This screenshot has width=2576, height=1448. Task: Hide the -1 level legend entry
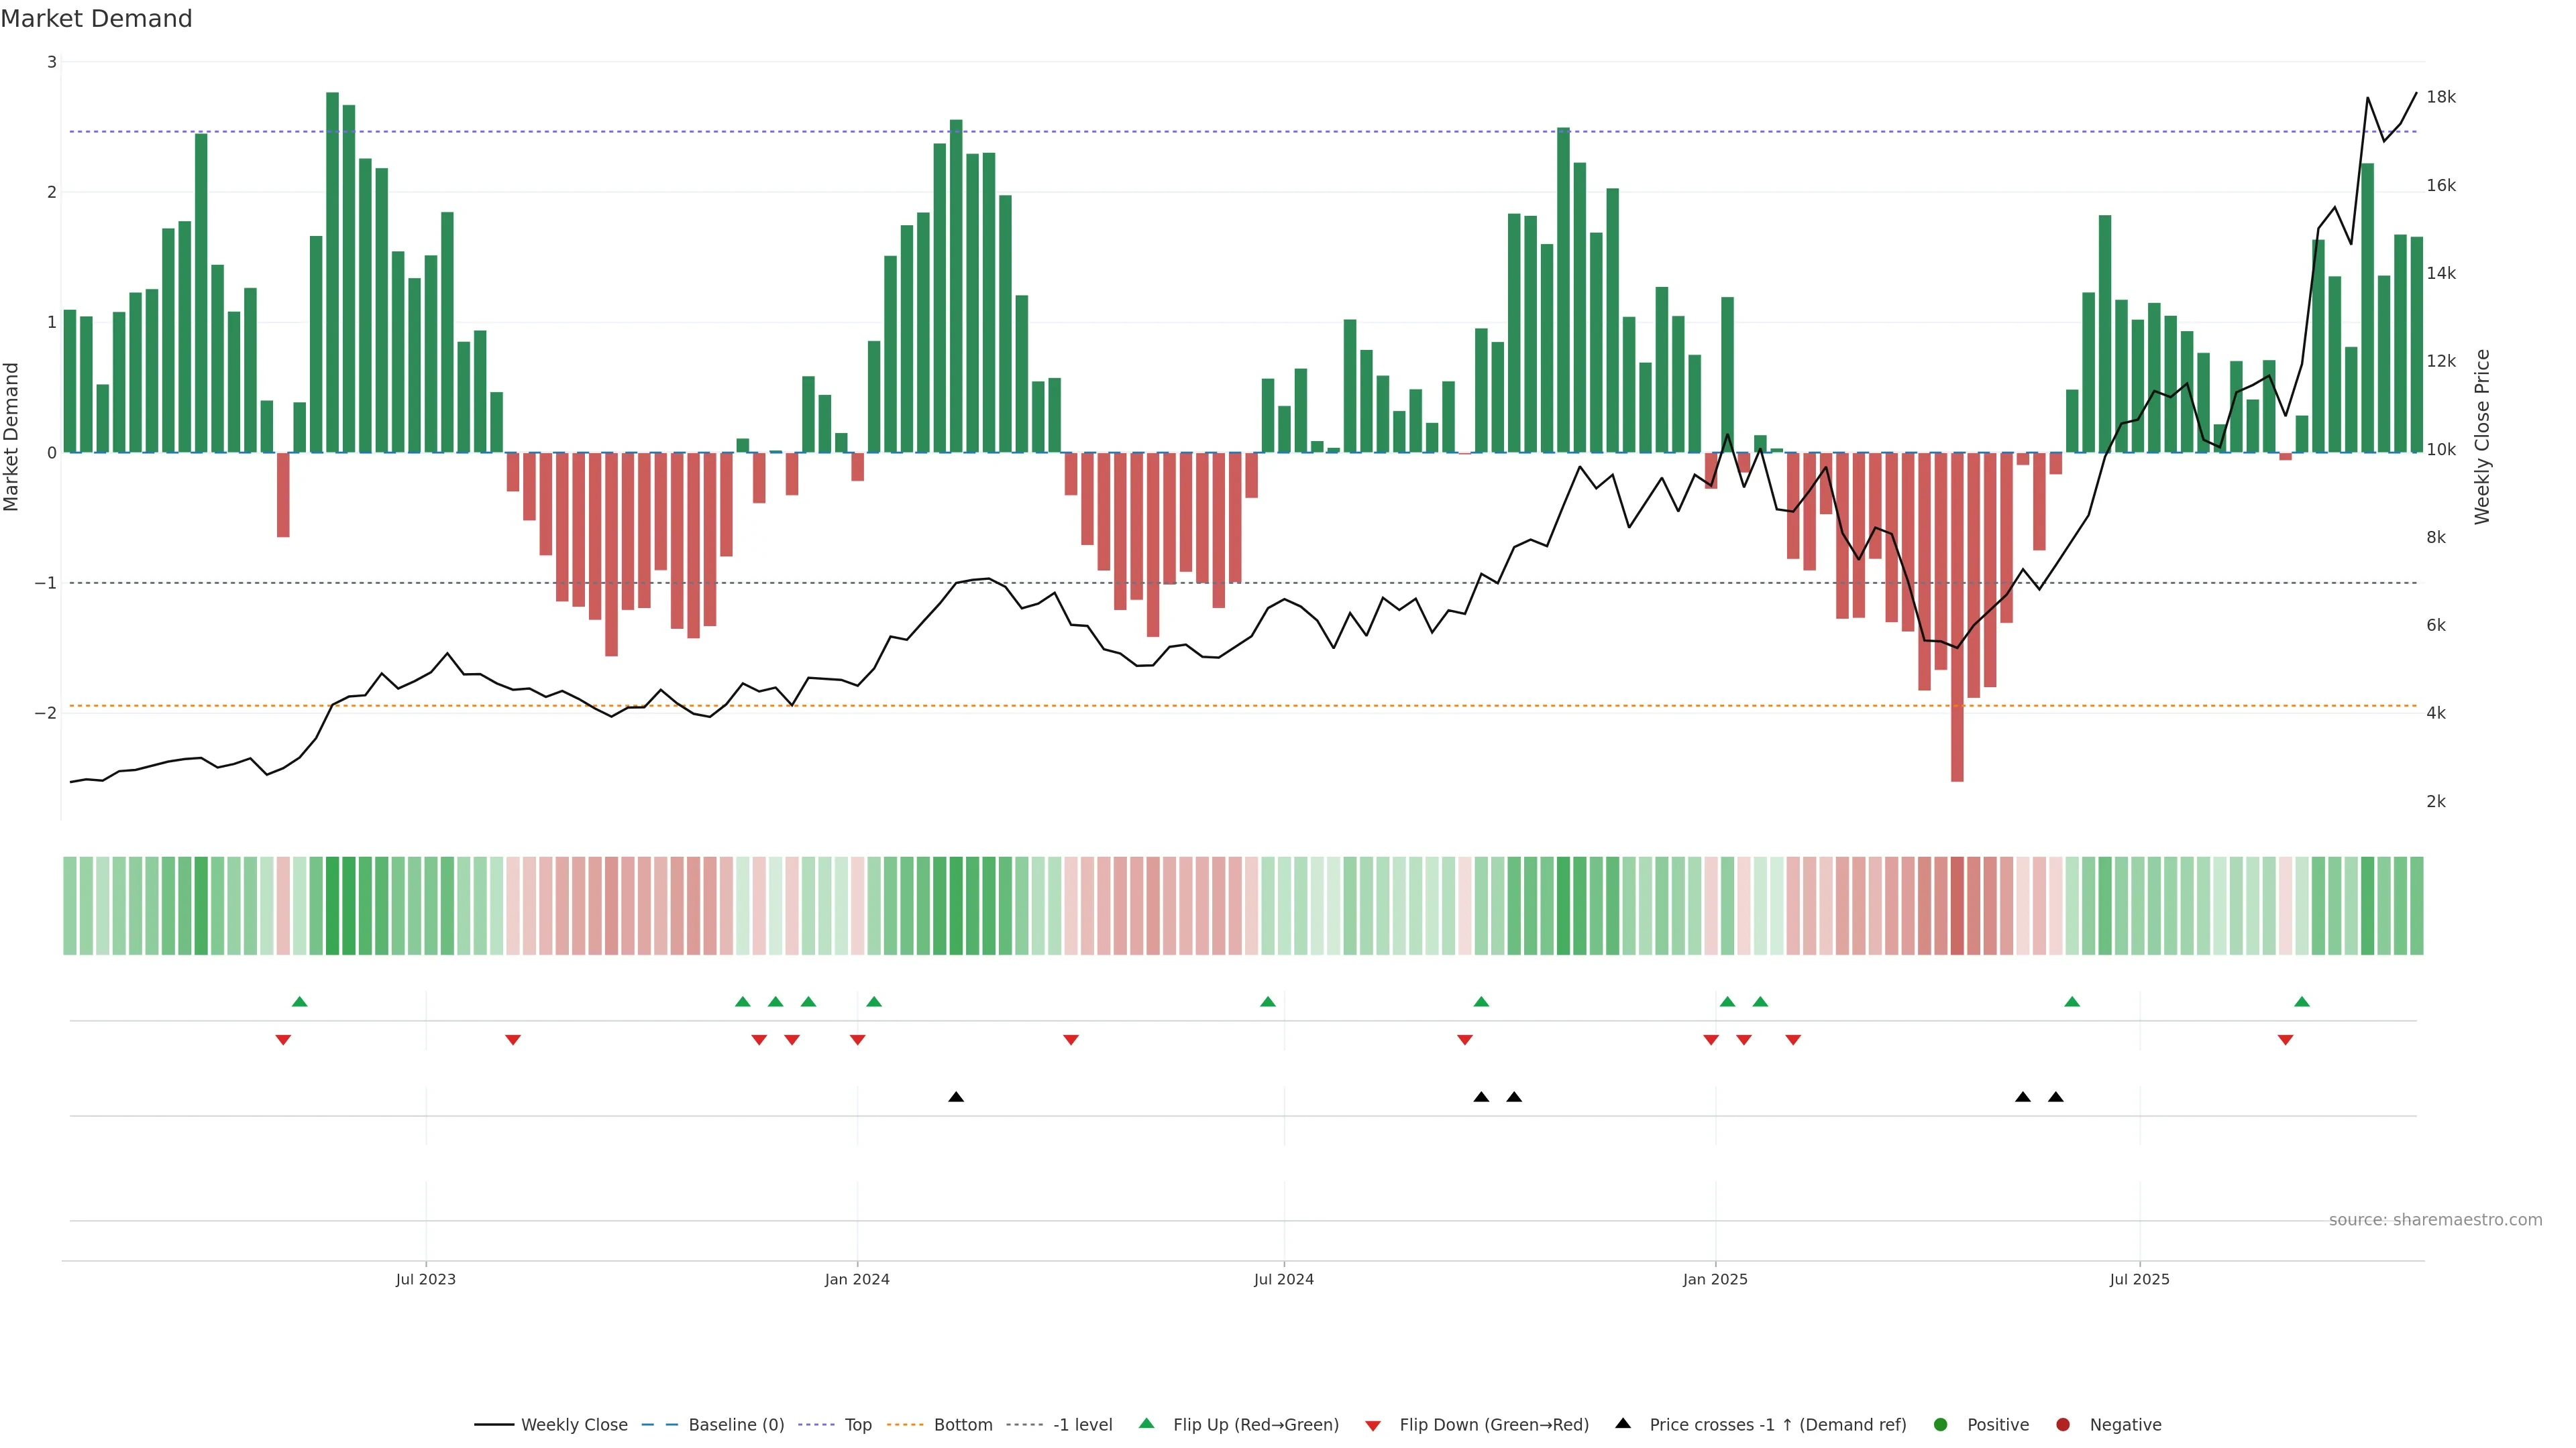coord(1082,1425)
